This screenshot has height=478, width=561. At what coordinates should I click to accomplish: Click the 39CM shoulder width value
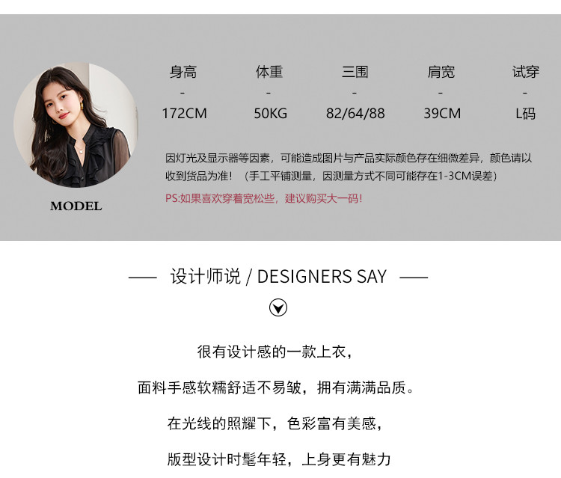tap(442, 114)
